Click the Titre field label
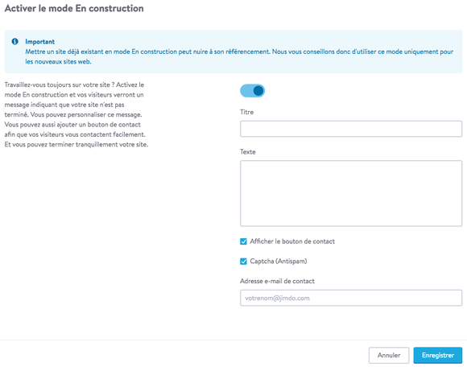This screenshot has height=367, width=467. tap(247, 112)
